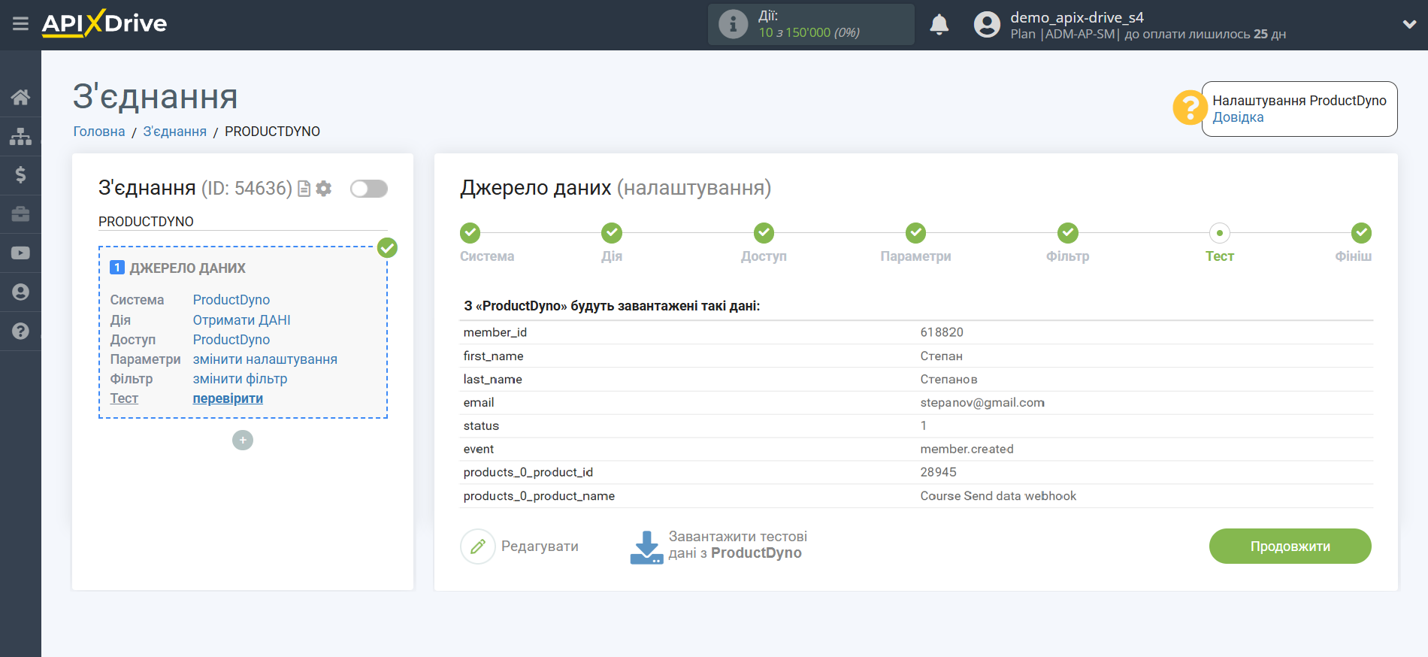Click the user avatar icon
Screen dimensions: 1428x657
coord(987,25)
